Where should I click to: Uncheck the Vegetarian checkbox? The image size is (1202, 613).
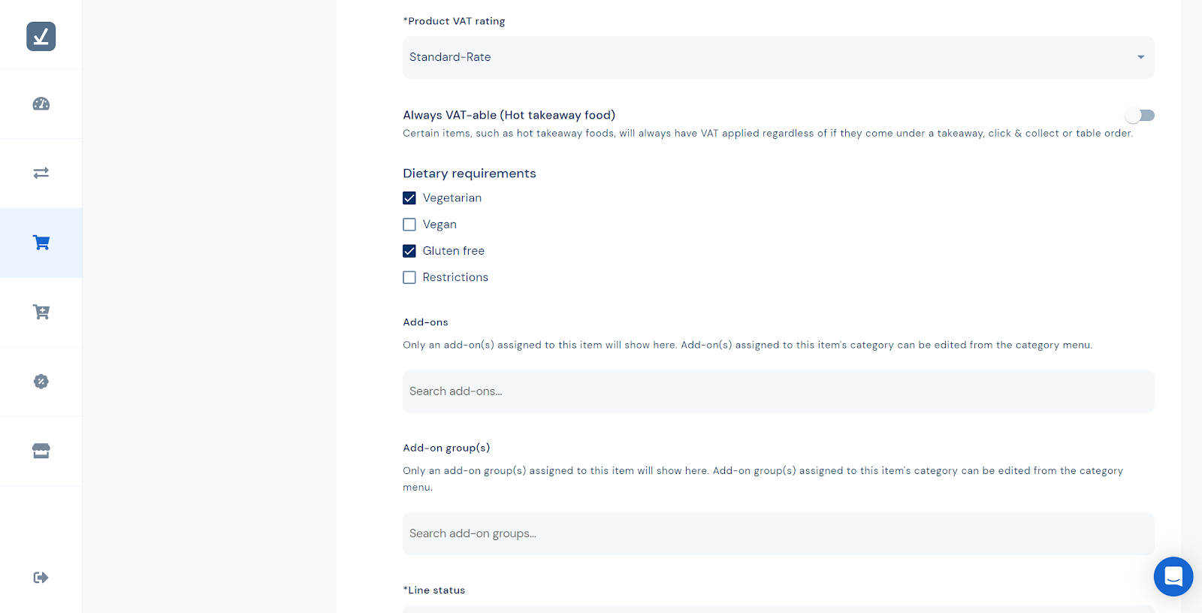click(409, 198)
